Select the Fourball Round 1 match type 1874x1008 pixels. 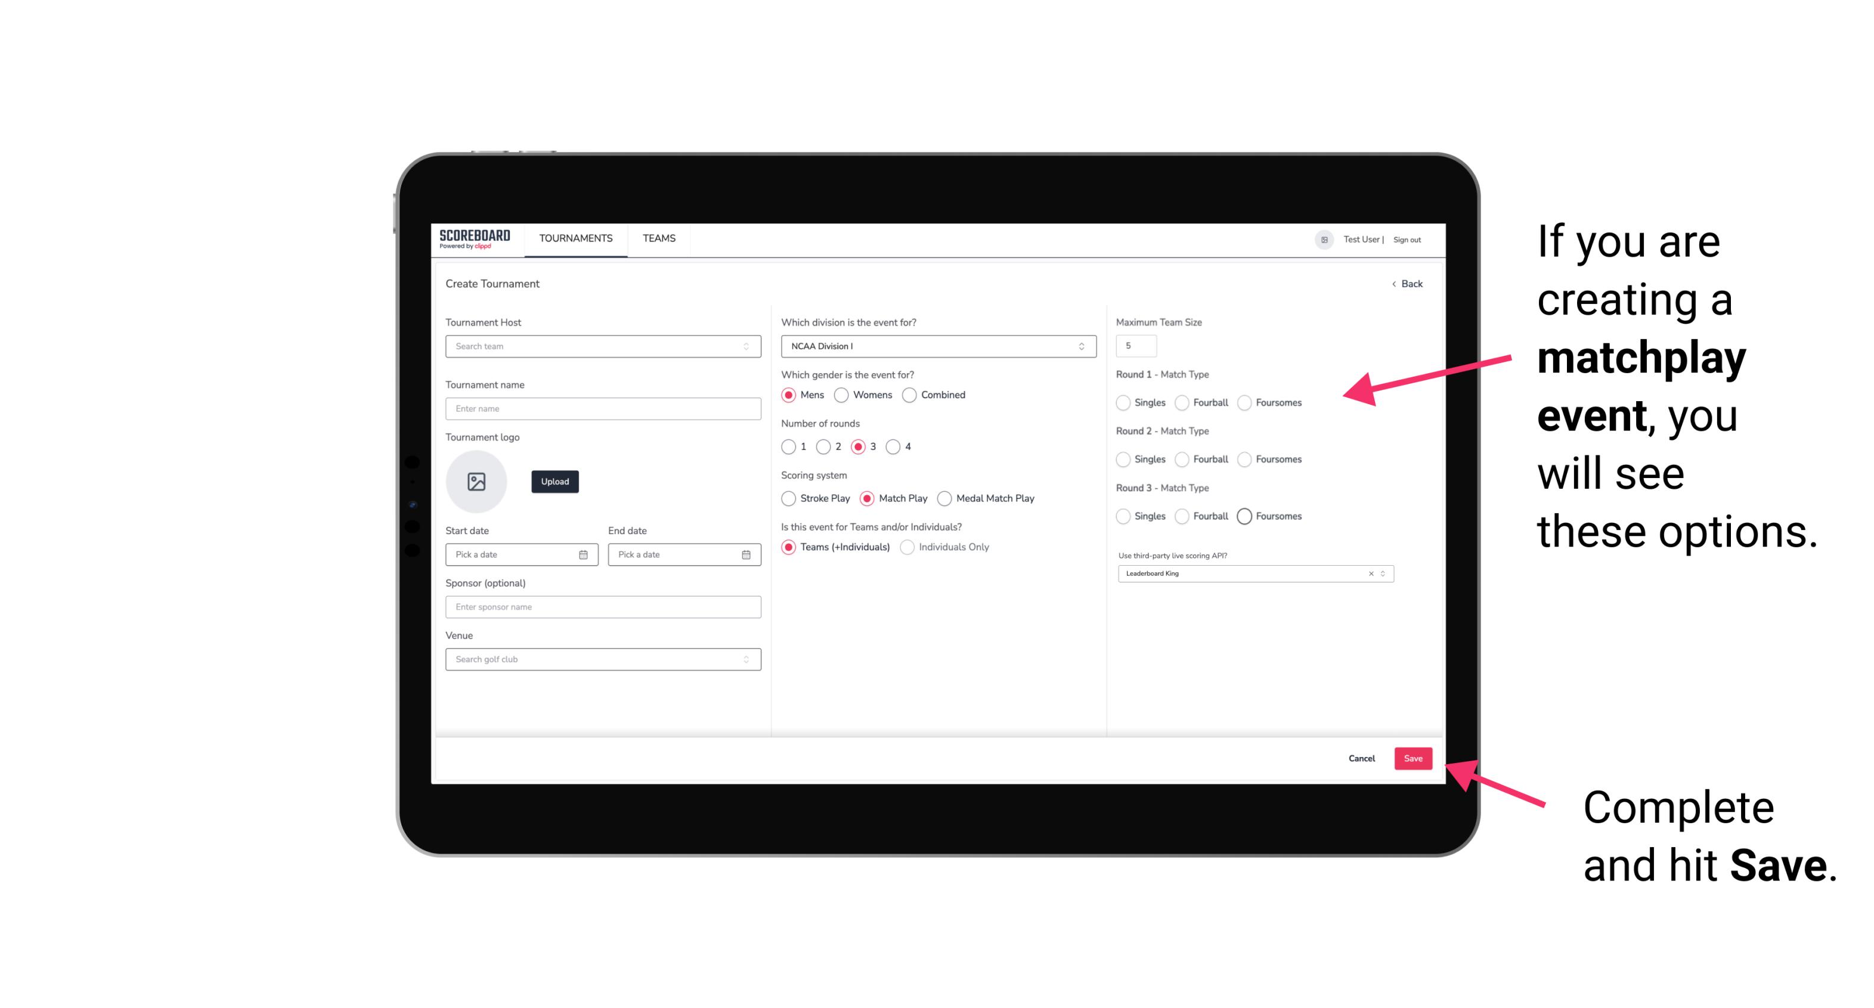coord(1180,402)
